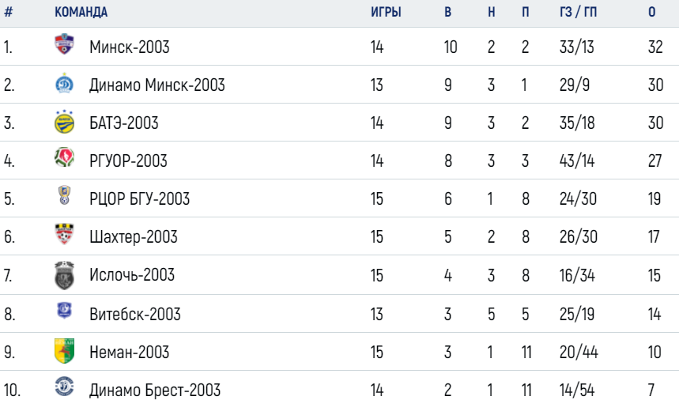Click the Минск-2003 team logo
The width and height of the screenshot is (679, 404).
click(x=64, y=44)
